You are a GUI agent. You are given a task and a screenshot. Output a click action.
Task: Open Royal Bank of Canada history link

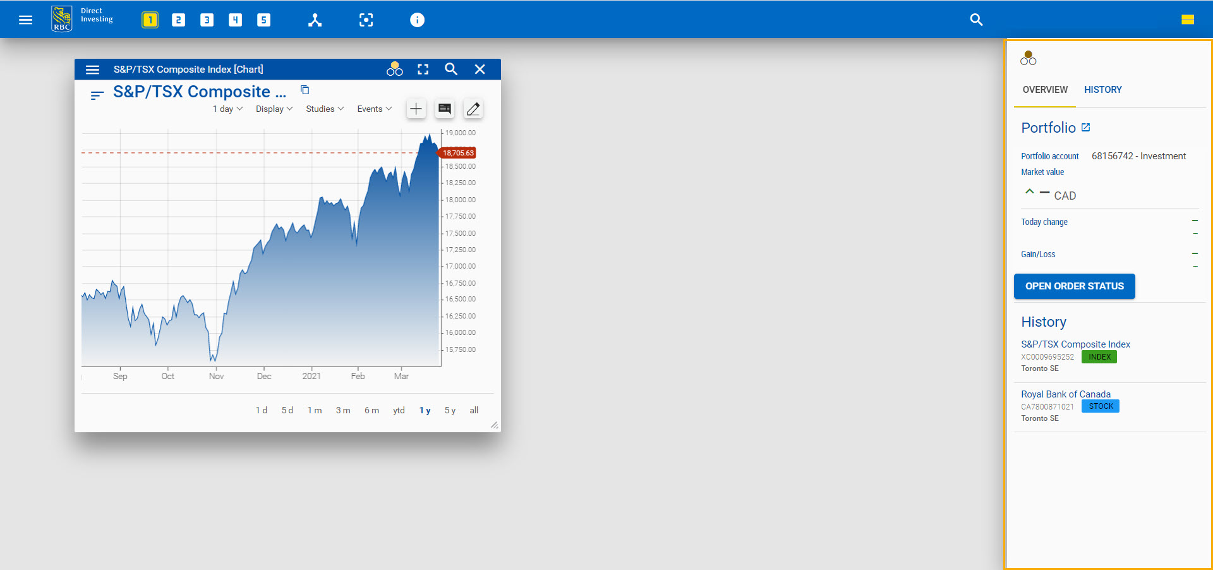[1065, 394]
